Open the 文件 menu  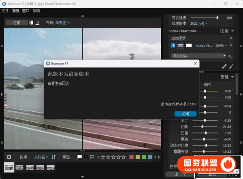[x=5, y=11]
